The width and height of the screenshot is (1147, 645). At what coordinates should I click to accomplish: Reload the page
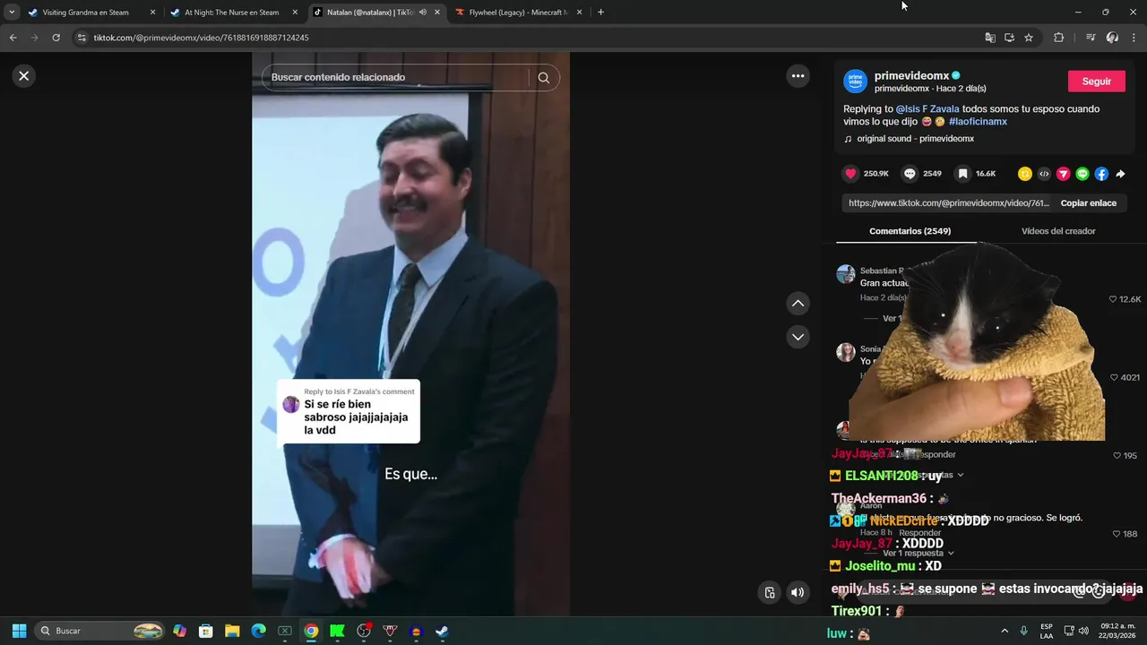click(56, 38)
